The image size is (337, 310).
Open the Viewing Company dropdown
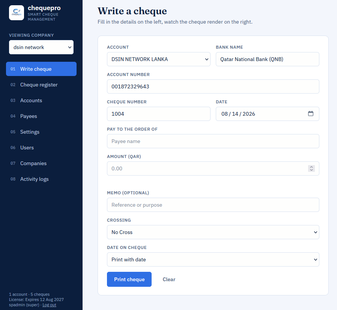[41, 47]
